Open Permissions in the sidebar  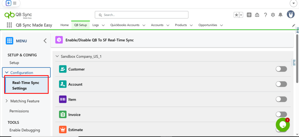(19, 111)
